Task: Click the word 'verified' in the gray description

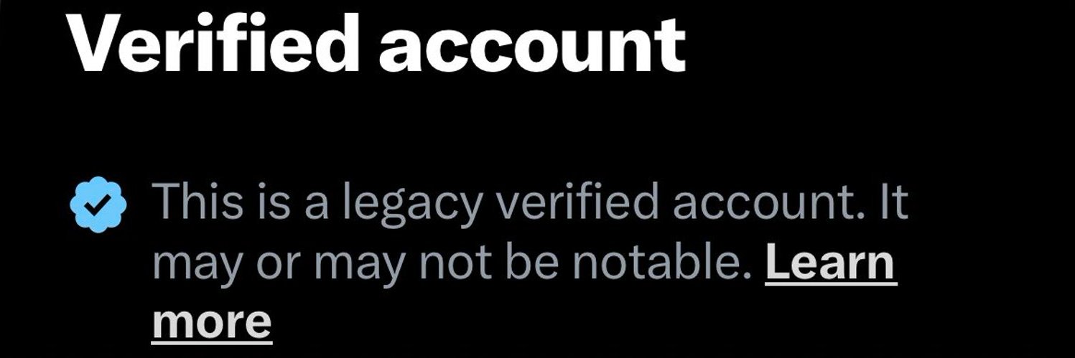Action: point(574,202)
